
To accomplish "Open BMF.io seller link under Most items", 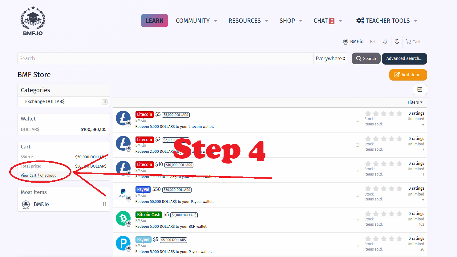I will point(41,204).
